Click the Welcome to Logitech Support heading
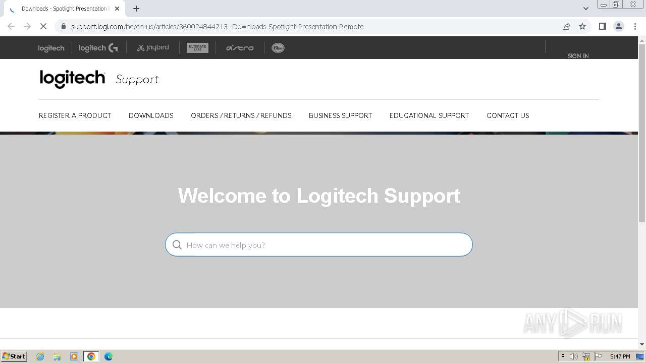Screen dimensions: 646x363 tap(319, 196)
